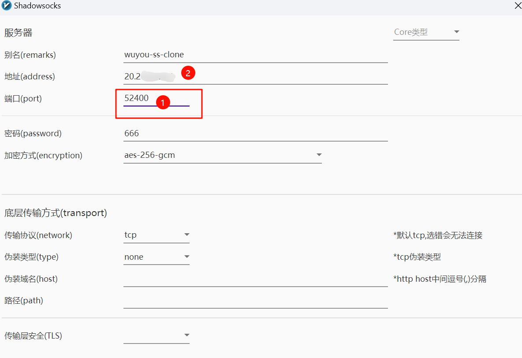Click the hint text about default tcp
Viewport: 522px width, 358px height.
pyautogui.click(x=438, y=235)
